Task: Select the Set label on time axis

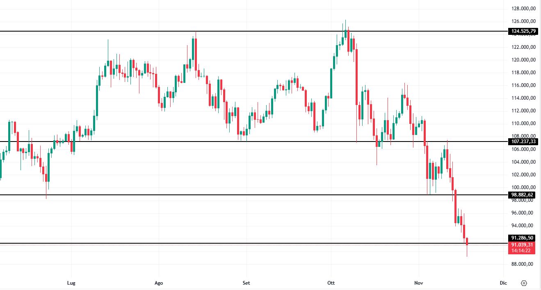Action: pyautogui.click(x=246, y=283)
